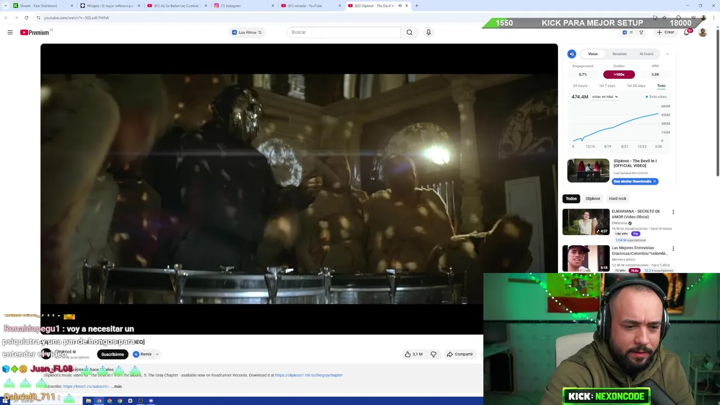720x405 pixels.
Task: Reload the current page
Action: [x=26, y=17]
